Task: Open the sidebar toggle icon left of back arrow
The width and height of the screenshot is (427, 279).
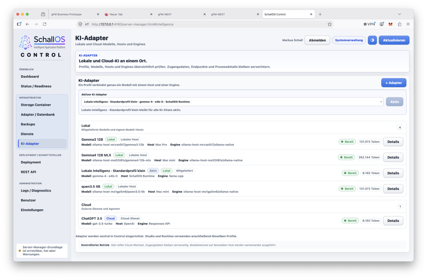Action: coord(19,24)
